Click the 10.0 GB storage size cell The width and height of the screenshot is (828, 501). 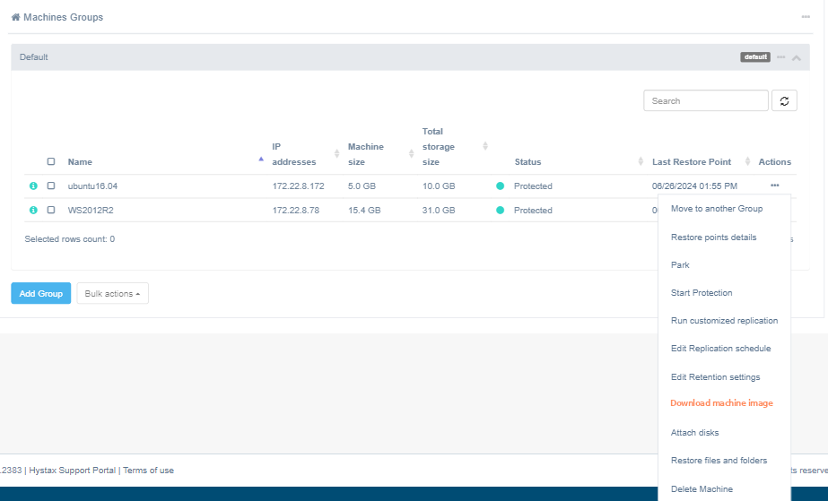click(x=439, y=186)
